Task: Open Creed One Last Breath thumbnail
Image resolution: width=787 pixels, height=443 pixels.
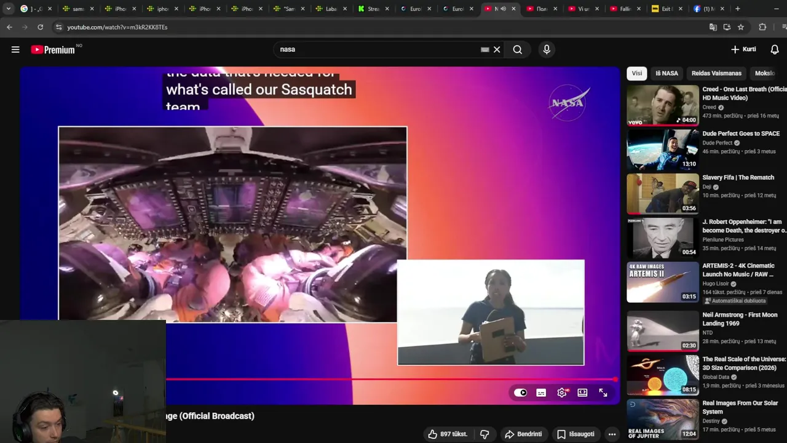Action: (x=663, y=105)
